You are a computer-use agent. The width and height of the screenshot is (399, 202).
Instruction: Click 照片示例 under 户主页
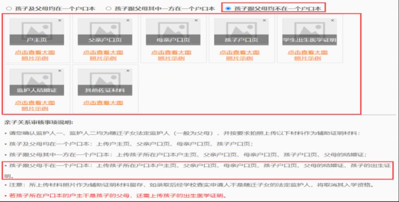click(x=35, y=58)
